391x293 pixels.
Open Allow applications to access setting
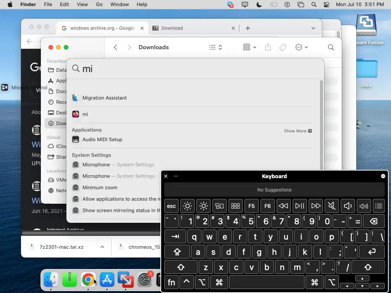[116, 199]
